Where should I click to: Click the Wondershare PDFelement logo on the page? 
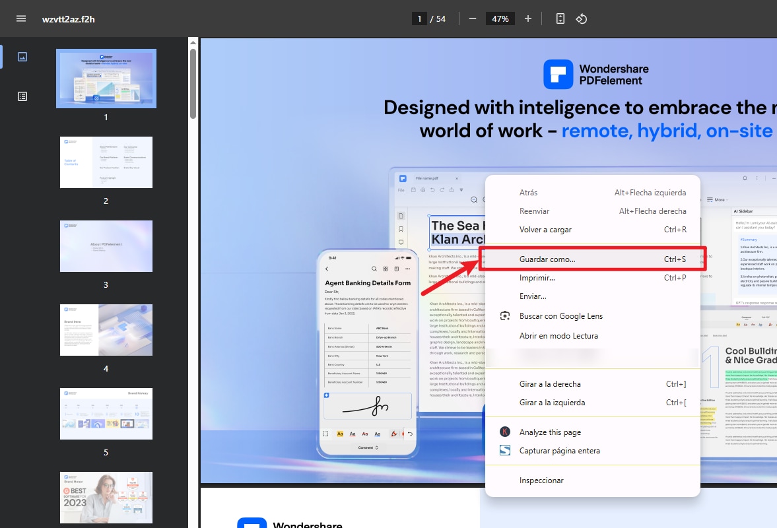pos(596,75)
